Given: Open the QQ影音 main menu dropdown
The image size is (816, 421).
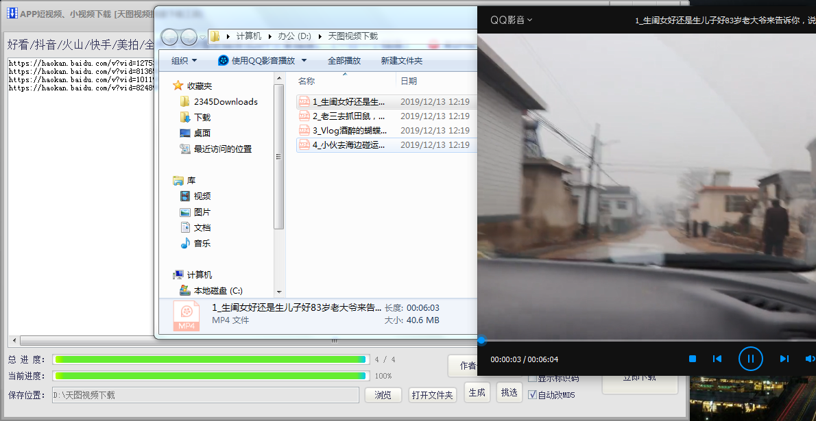Looking at the screenshot, I should coord(511,20).
